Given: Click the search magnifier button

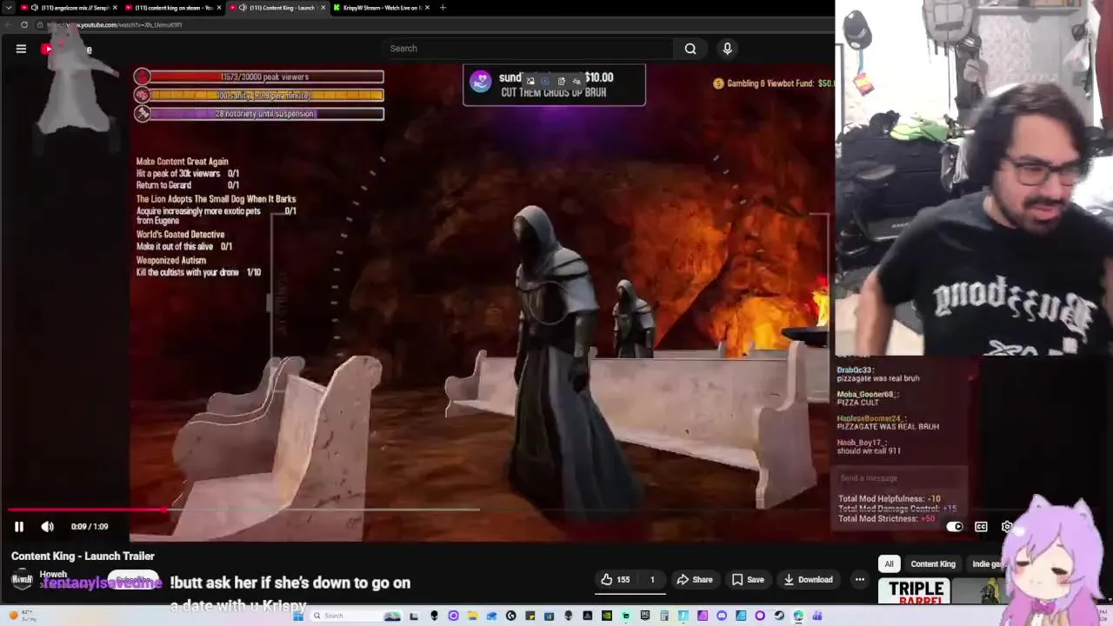Looking at the screenshot, I should coord(690,49).
